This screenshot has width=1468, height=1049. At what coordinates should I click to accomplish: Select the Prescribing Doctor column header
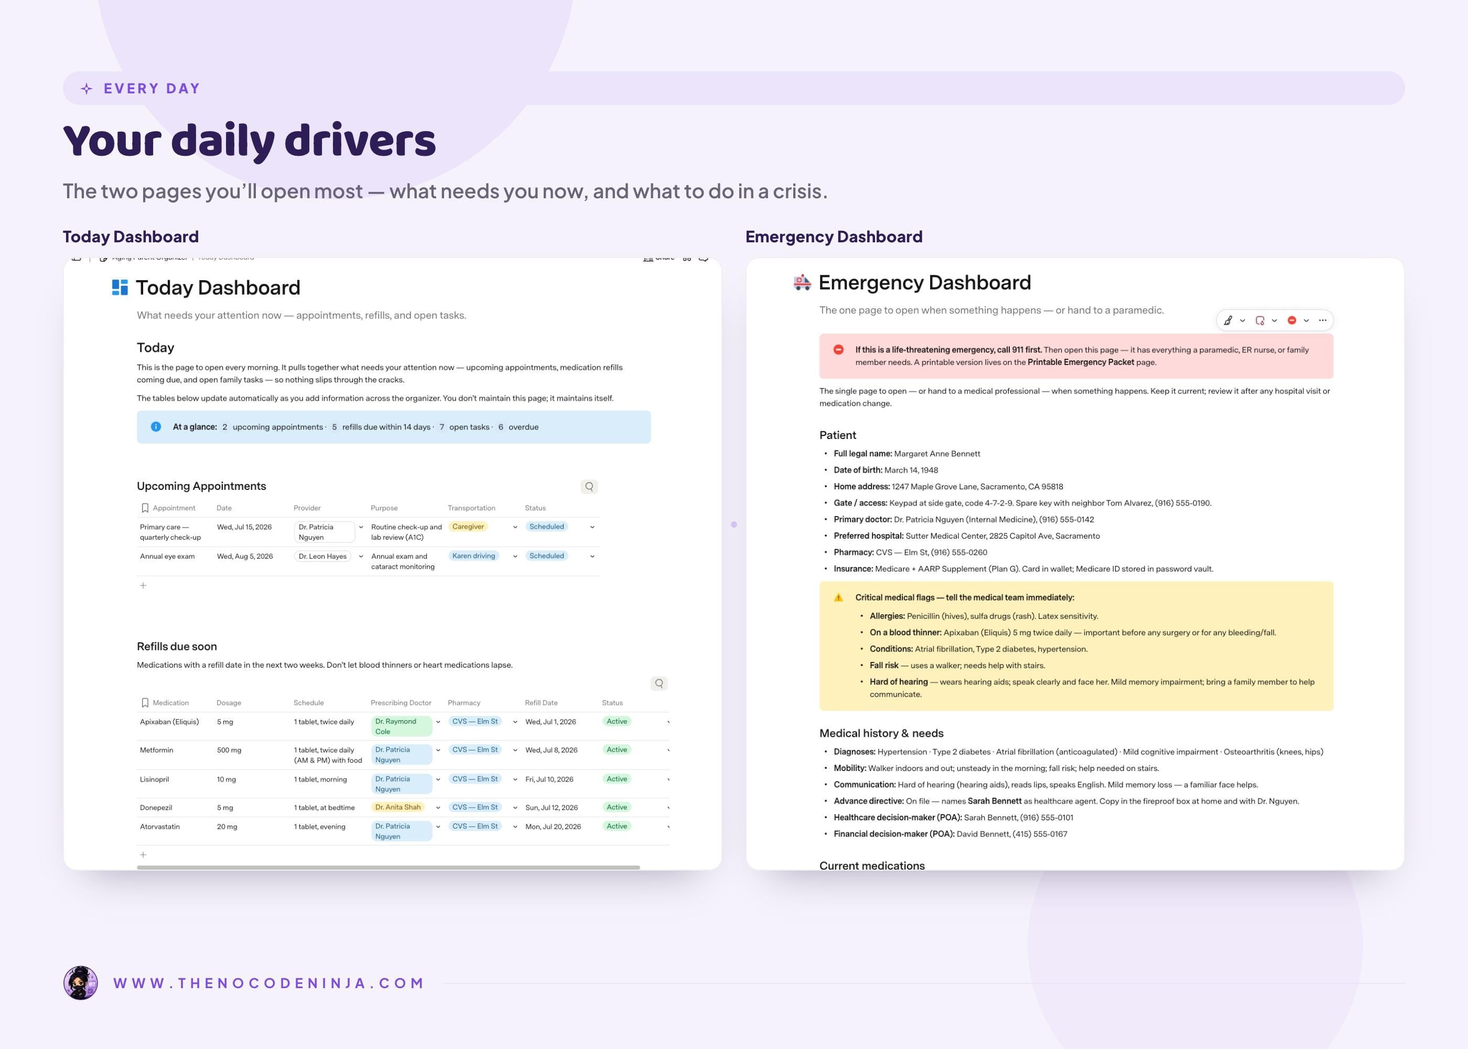(401, 703)
